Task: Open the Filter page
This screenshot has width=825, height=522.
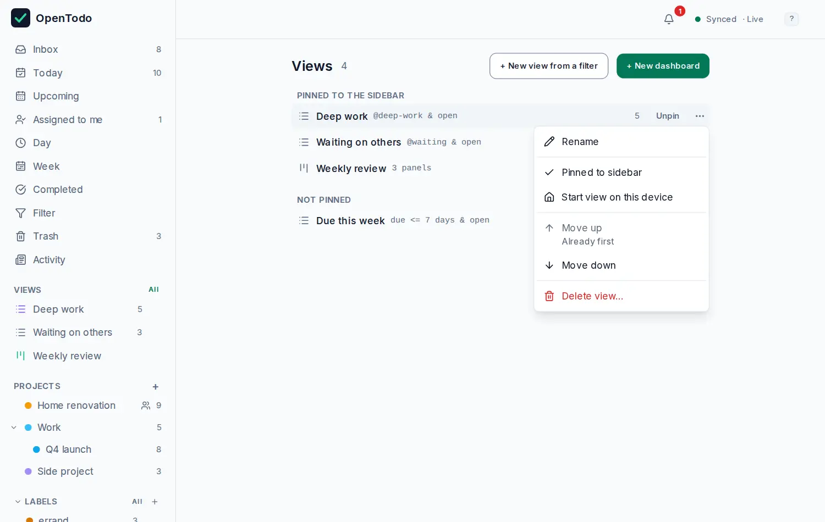Action: coord(88,213)
